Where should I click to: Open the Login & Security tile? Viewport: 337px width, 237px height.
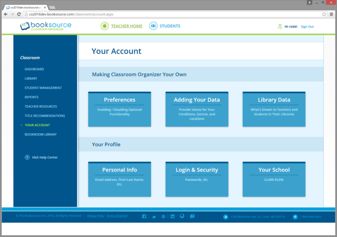pos(197,179)
